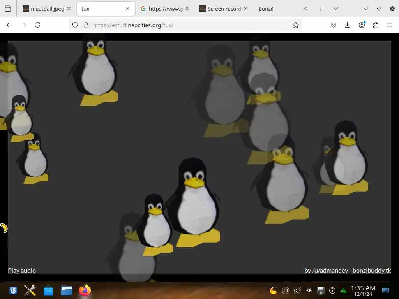Close the Bonzi! tab
399x299 pixels.
305,9
